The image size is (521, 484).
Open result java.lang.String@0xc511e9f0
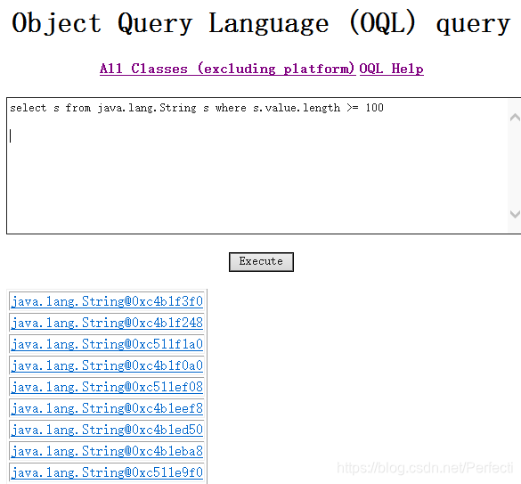click(x=107, y=472)
